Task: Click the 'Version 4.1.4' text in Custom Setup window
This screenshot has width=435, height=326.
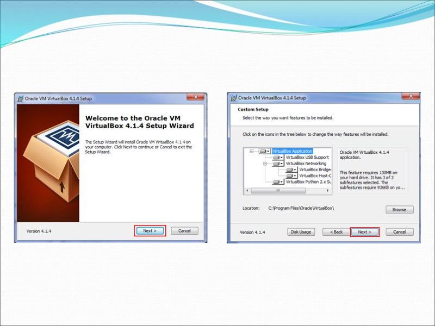Action: click(x=252, y=233)
